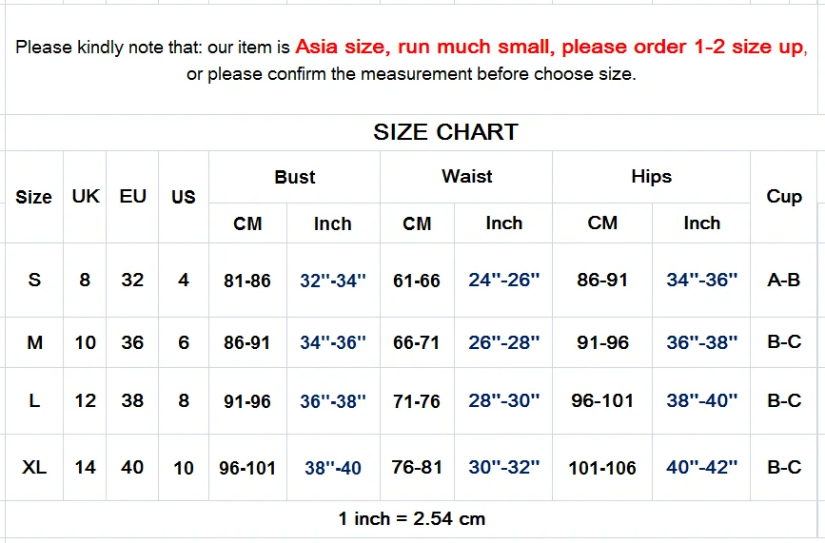This screenshot has height=543, width=825.
Task: Select the S cup A-B cell
Action: 784,281
